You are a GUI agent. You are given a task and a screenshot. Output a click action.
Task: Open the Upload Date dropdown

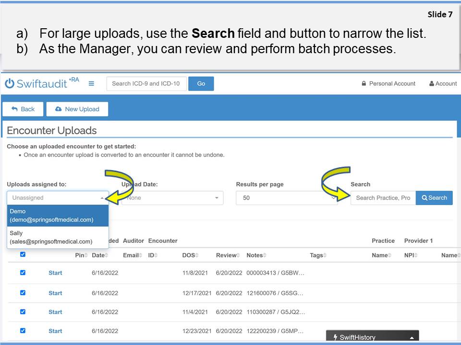(172, 198)
